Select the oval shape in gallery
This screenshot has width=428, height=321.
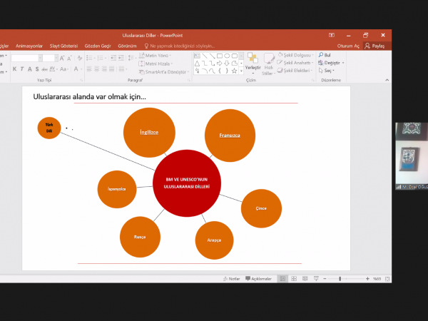(227, 56)
